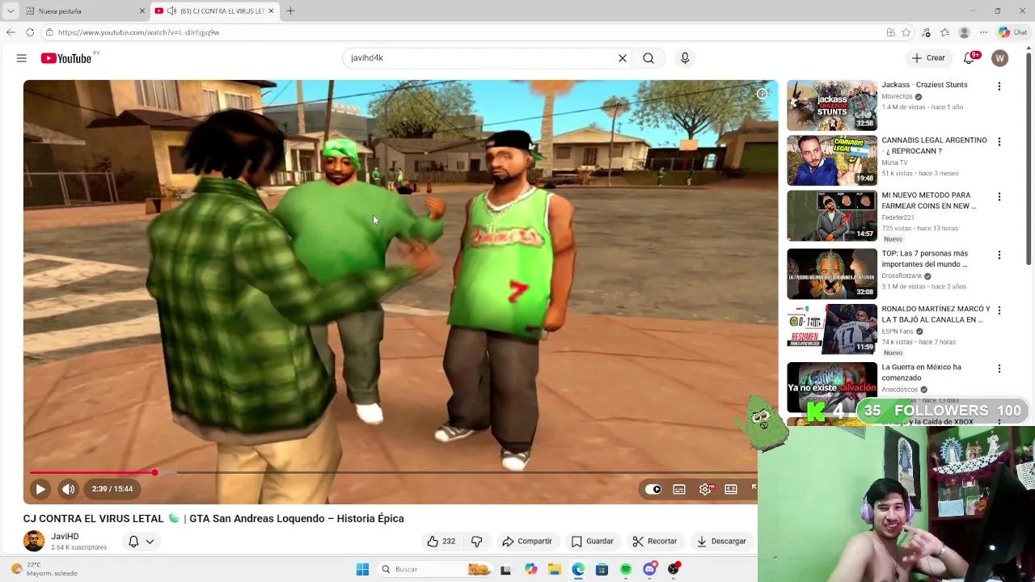Open the TOP: Las 7 personas video title

(x=925, y=259)
